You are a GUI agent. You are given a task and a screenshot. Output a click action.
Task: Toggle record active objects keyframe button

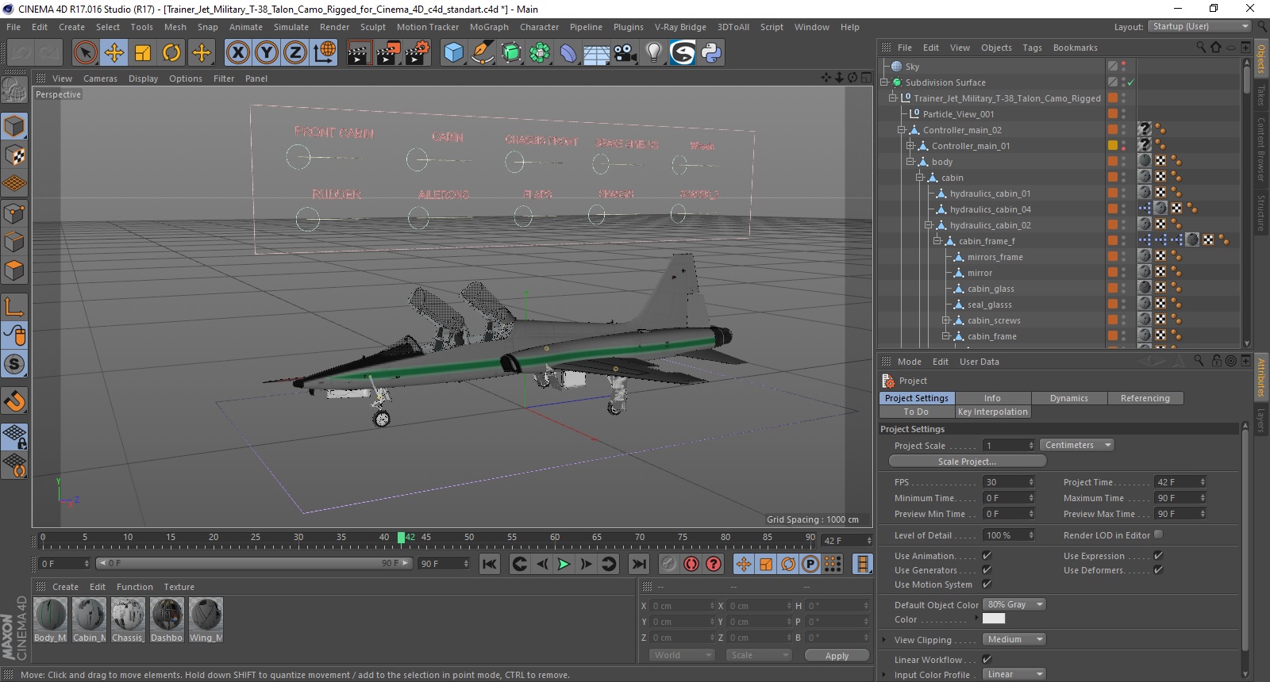tap(669, 564)
